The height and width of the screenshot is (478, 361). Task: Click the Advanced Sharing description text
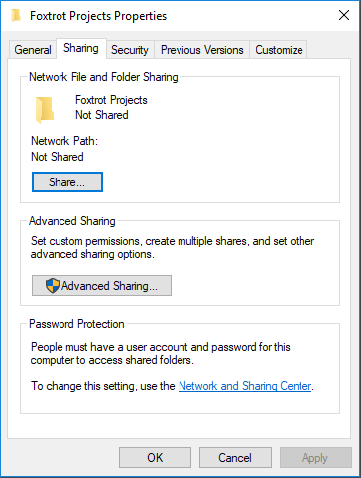[x=173, y=247]
